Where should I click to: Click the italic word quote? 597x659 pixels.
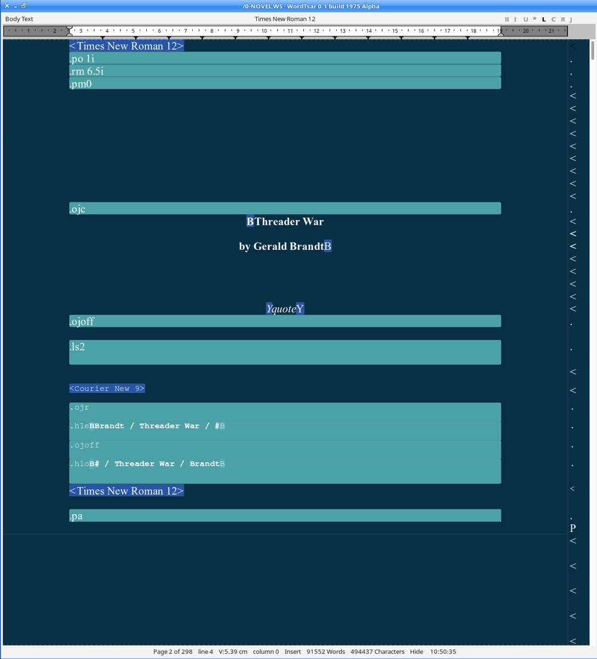click(284, 309)
